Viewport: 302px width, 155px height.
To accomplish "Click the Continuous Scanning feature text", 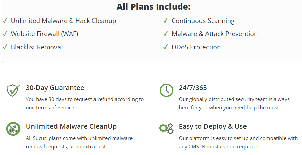I will click(x=203, y=21).
